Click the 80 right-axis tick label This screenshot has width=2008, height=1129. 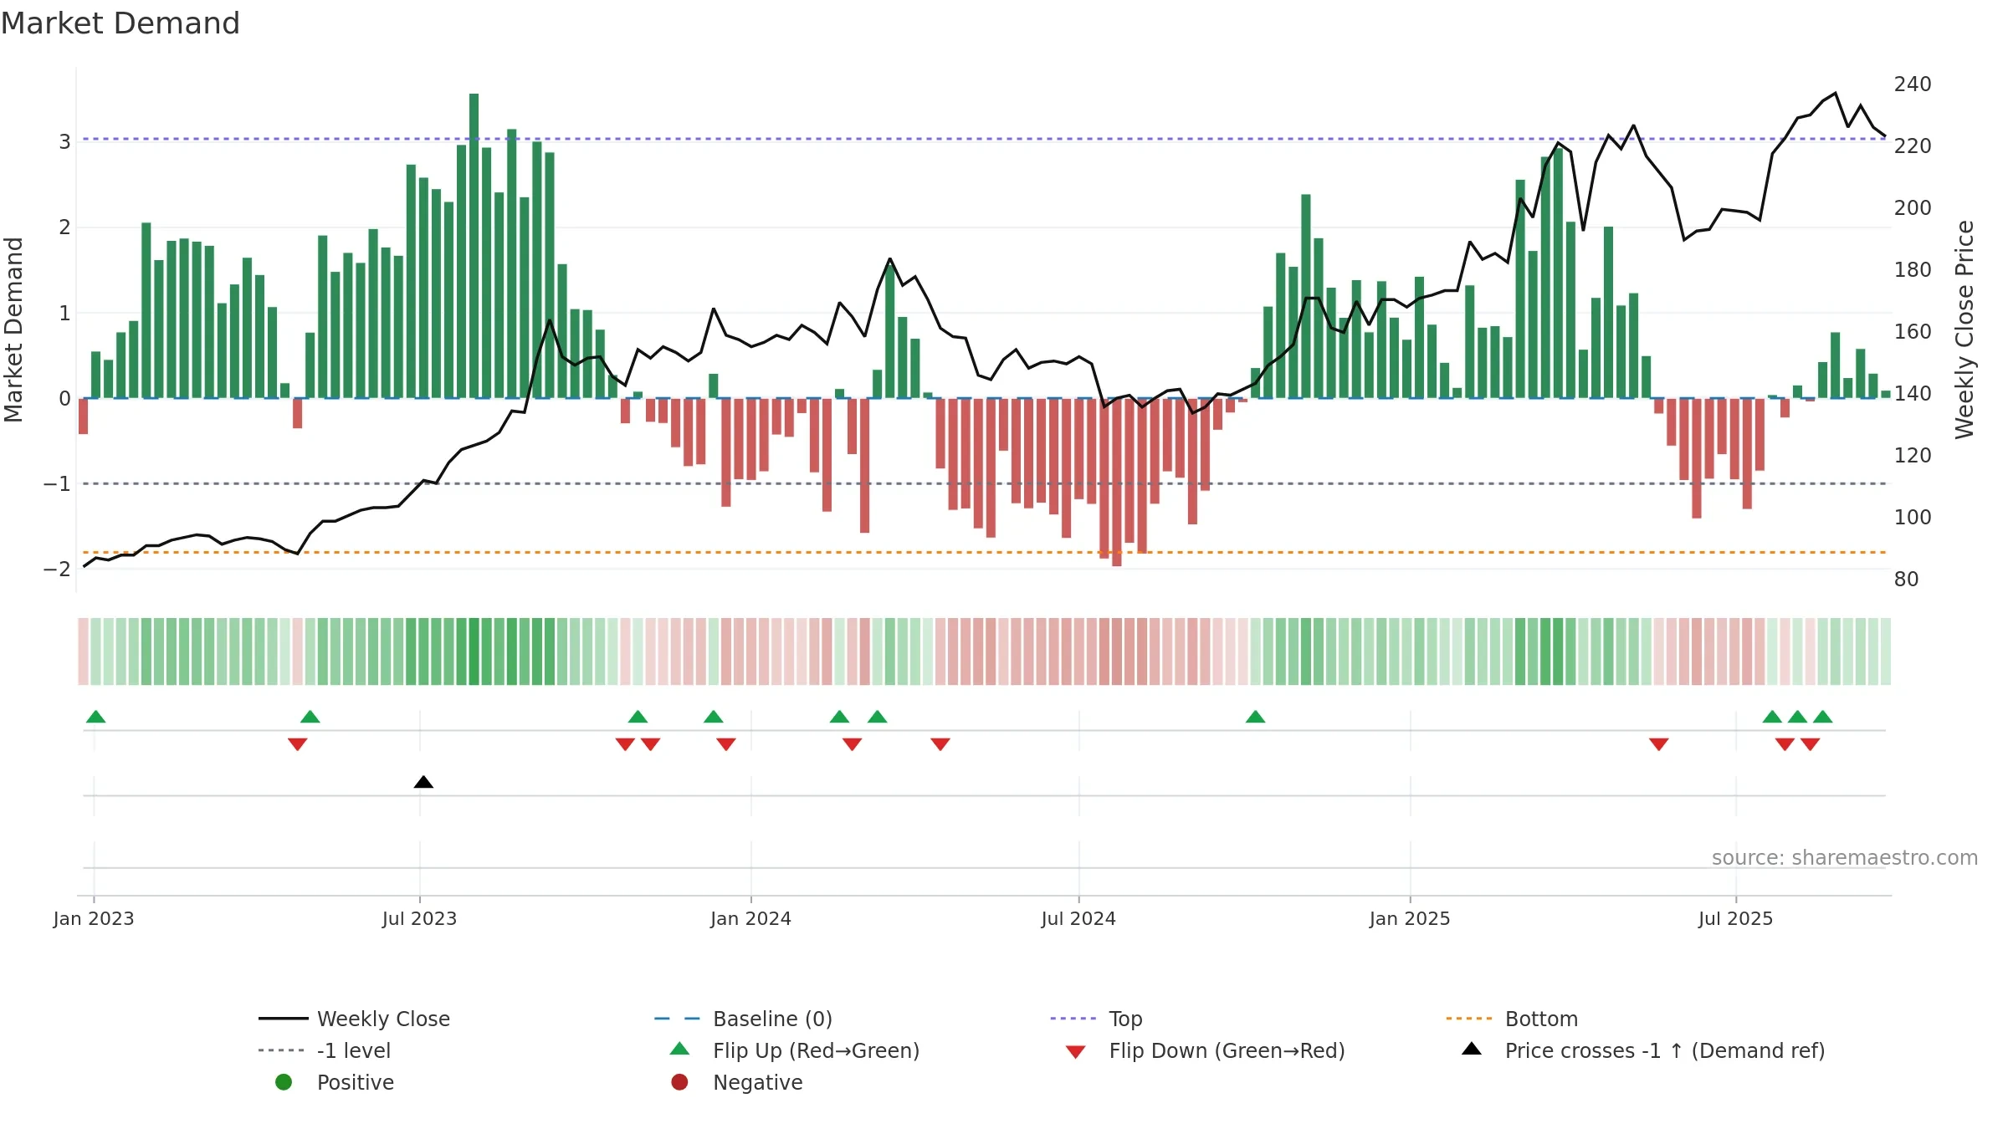click(x=1906, y=580)
